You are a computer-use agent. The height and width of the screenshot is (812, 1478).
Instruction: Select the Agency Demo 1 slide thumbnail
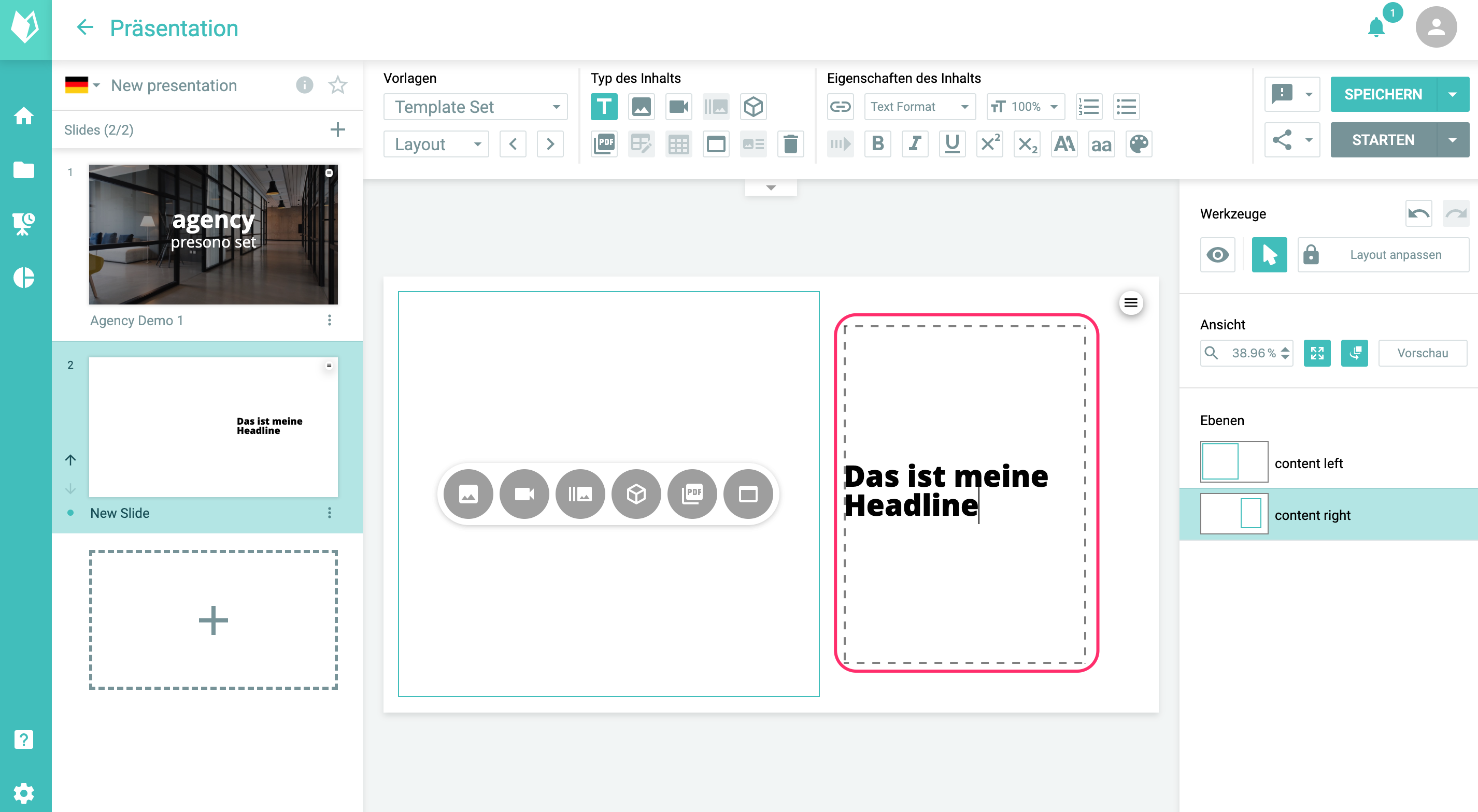(x=213, y=235)
